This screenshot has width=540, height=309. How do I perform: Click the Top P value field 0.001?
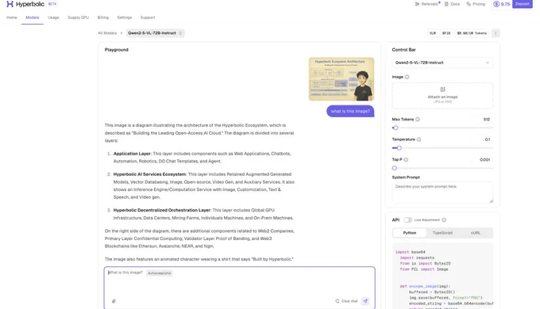coord(483,159)
